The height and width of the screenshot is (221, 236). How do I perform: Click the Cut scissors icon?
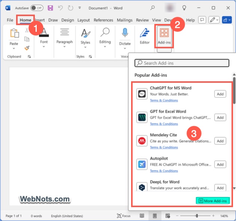tap(27, 30)
